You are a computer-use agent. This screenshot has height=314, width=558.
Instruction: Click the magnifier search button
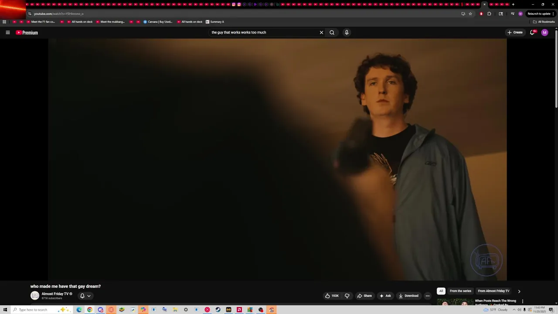pos(332,32)
